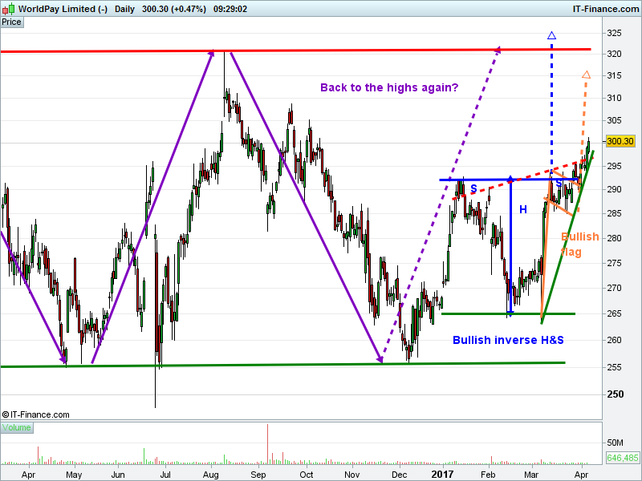Click the IT-Finance.com header text
Viewport: 642px width, 481px height.
coord(606,9)
